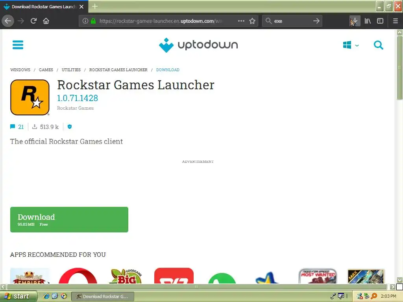This screenshot has width=403, height=302.
Task: Open the Firefox application menu
Action: [396, 21]
